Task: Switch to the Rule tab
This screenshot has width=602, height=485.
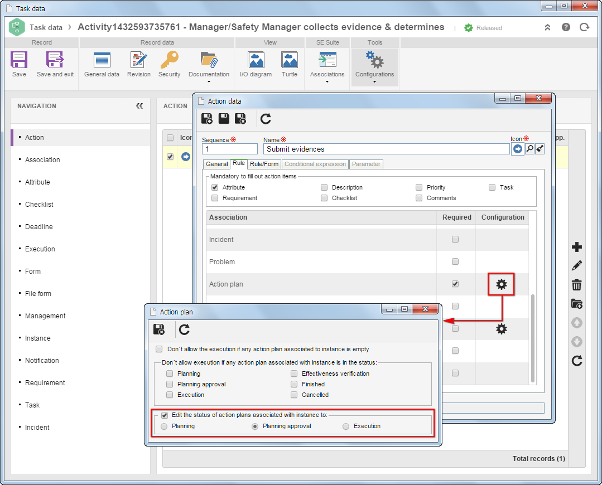Action: [x=238, y=163]
